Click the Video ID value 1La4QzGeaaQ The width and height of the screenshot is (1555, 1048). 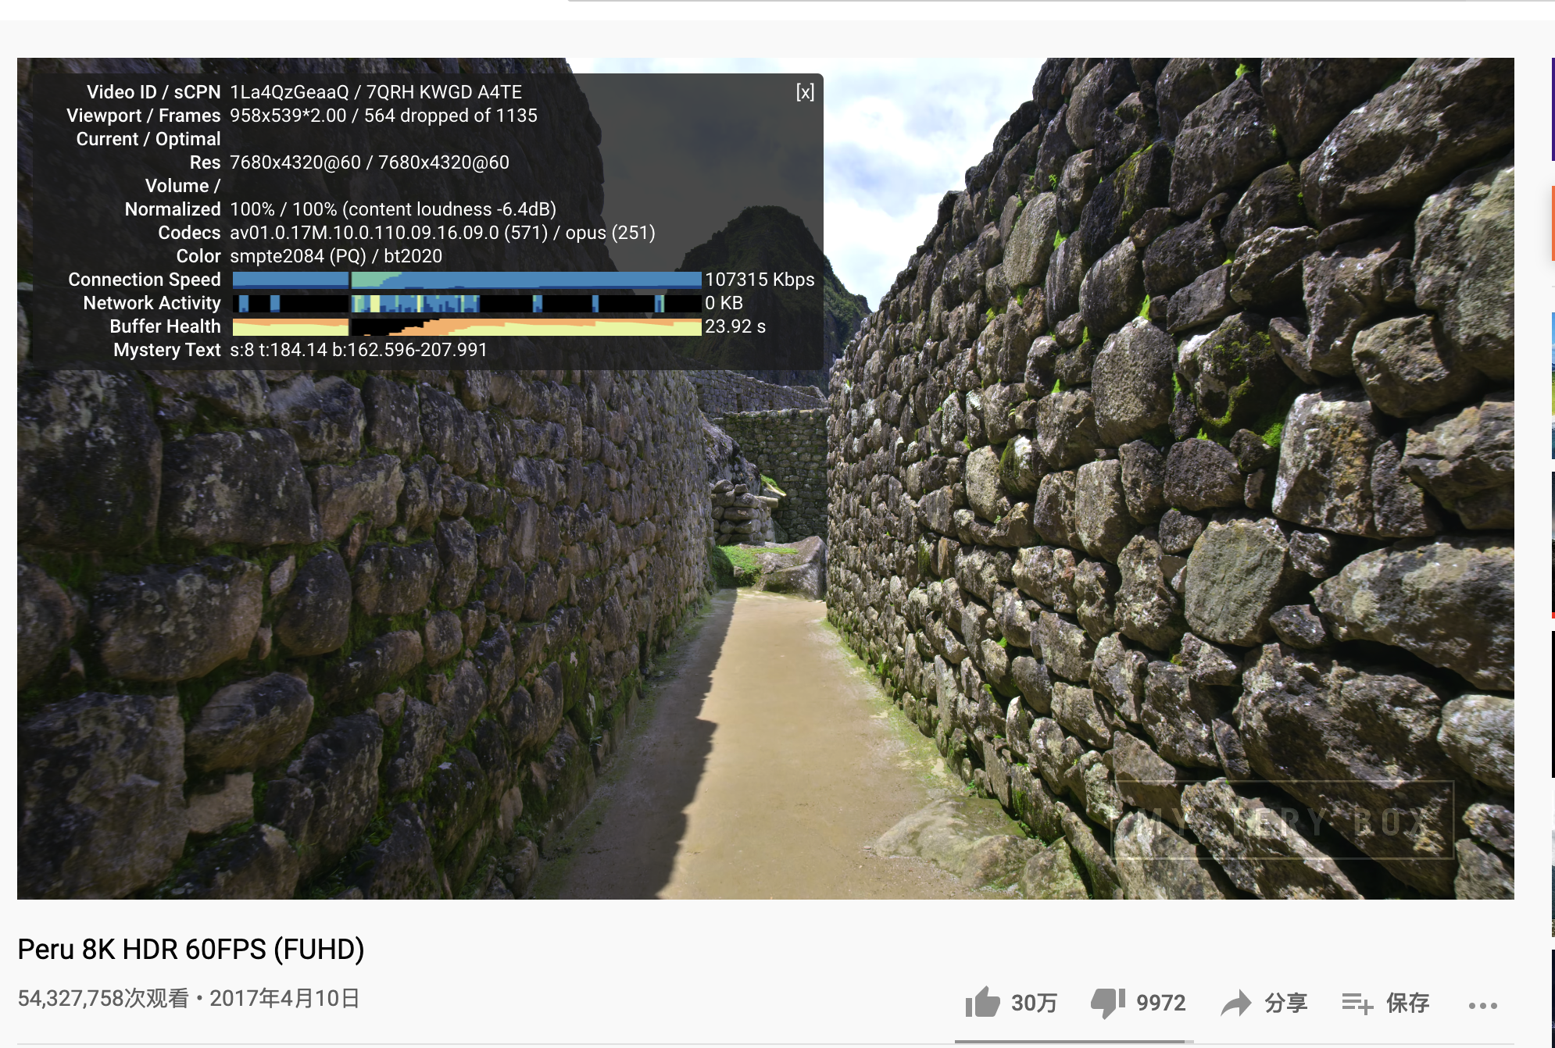pos(289,92)
